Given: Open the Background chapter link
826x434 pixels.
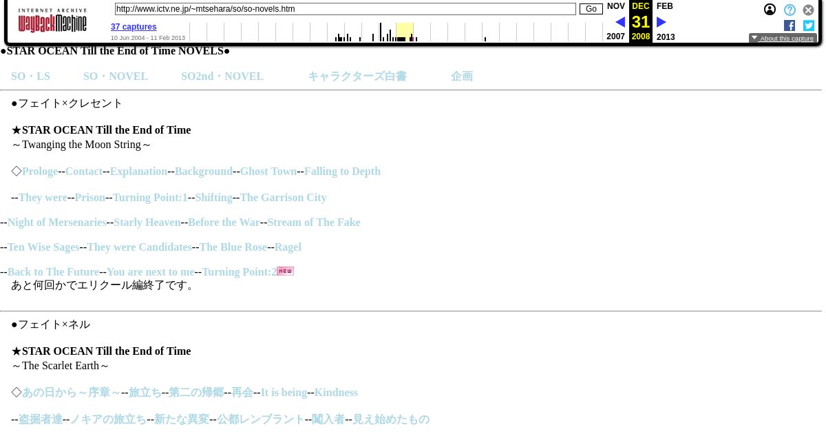Looking at the screenshot, I should tap(204, 172).
